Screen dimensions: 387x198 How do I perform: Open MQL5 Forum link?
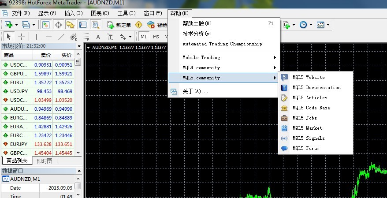pyautogui.click(x=316, y=148)
